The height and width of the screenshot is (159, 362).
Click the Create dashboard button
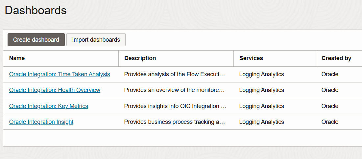36,40
